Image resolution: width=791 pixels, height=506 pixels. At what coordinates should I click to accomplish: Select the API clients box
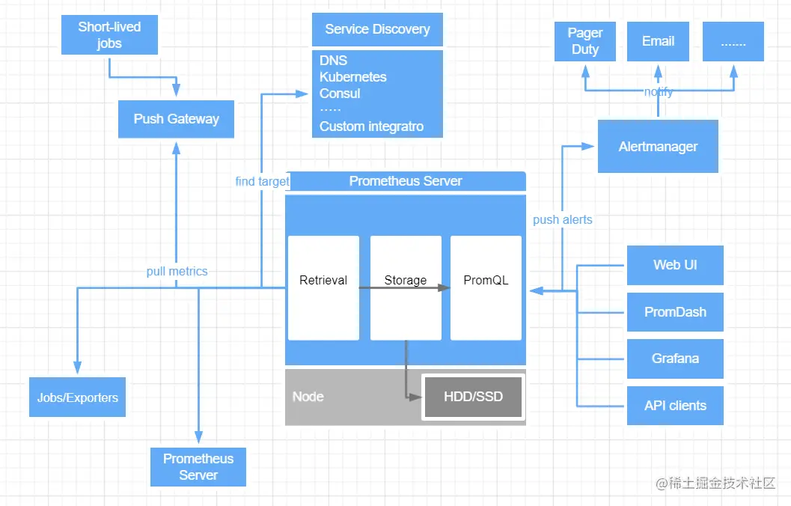[x=675, y=406]
